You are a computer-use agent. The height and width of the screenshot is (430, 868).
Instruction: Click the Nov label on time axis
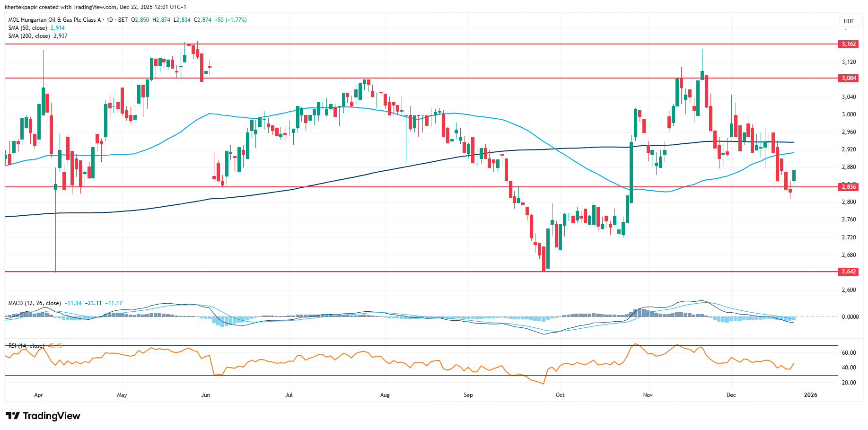648,395
